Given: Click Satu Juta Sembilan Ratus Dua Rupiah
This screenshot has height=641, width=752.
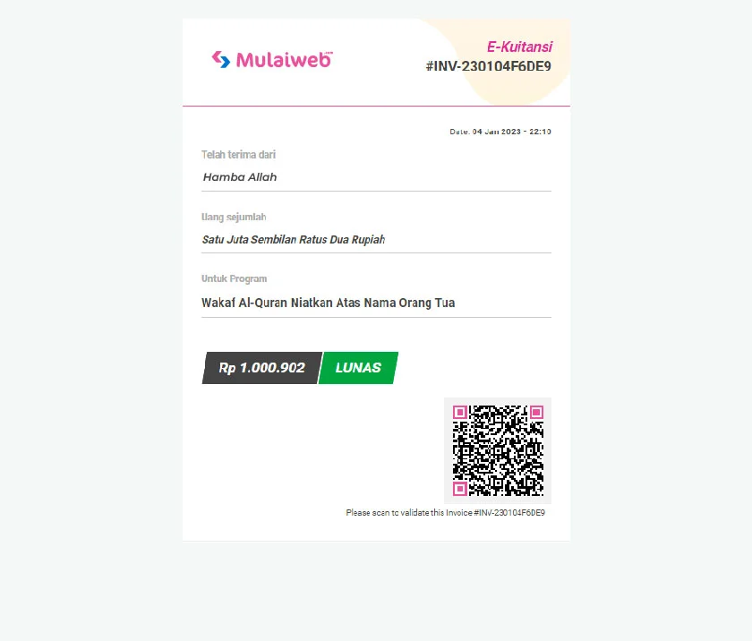Looking at the screenshot, I should coord(294,239).
